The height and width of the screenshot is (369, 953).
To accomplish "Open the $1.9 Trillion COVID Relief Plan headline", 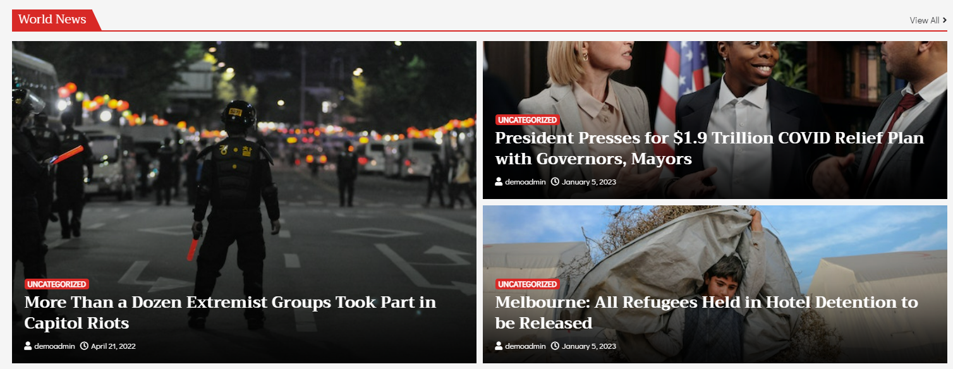I will 710,148.
